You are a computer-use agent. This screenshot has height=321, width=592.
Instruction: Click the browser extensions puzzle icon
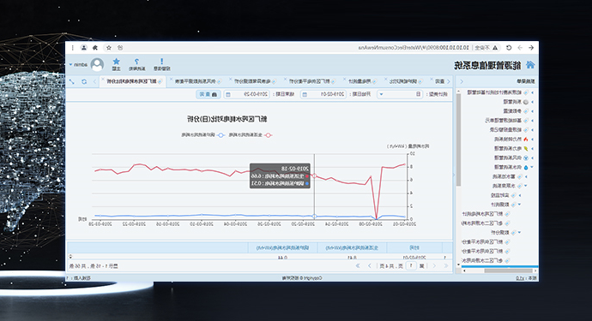point(95,48)
